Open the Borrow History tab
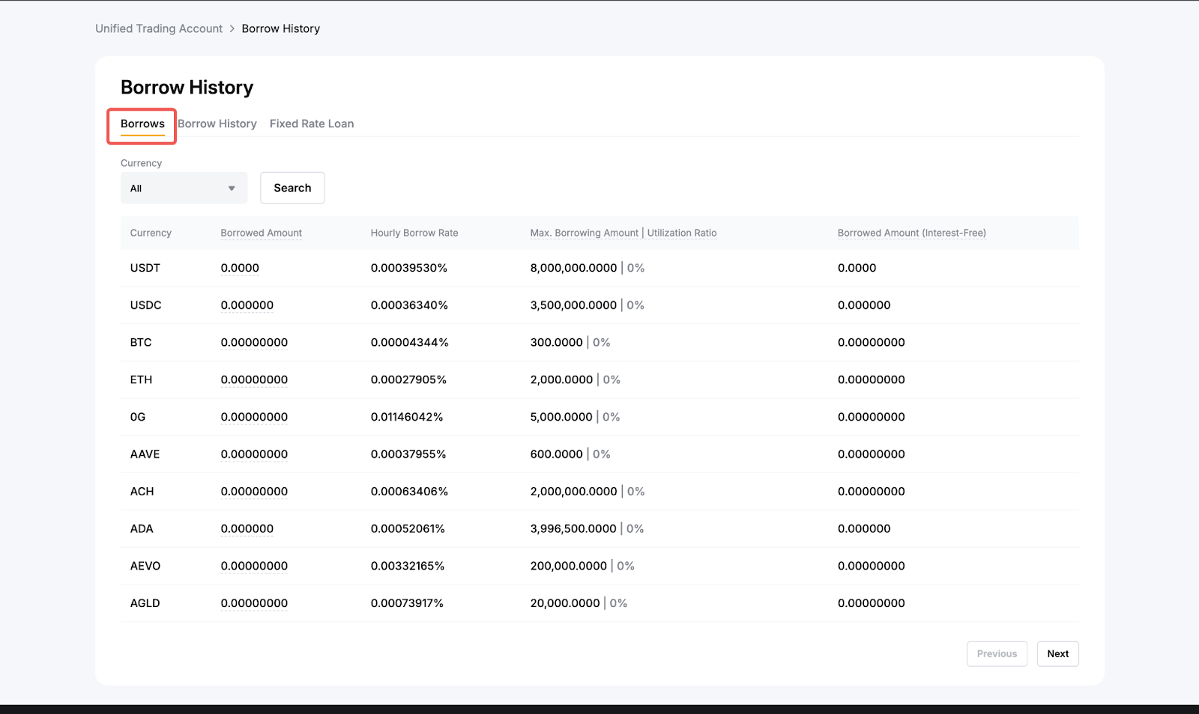Viewport: 1199px width, 714px height. 217,124
